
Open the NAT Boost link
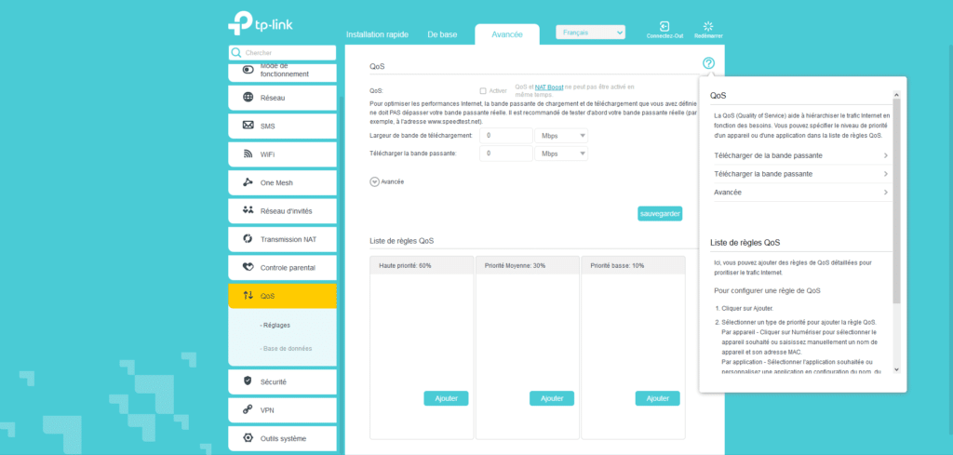[548, 87]
